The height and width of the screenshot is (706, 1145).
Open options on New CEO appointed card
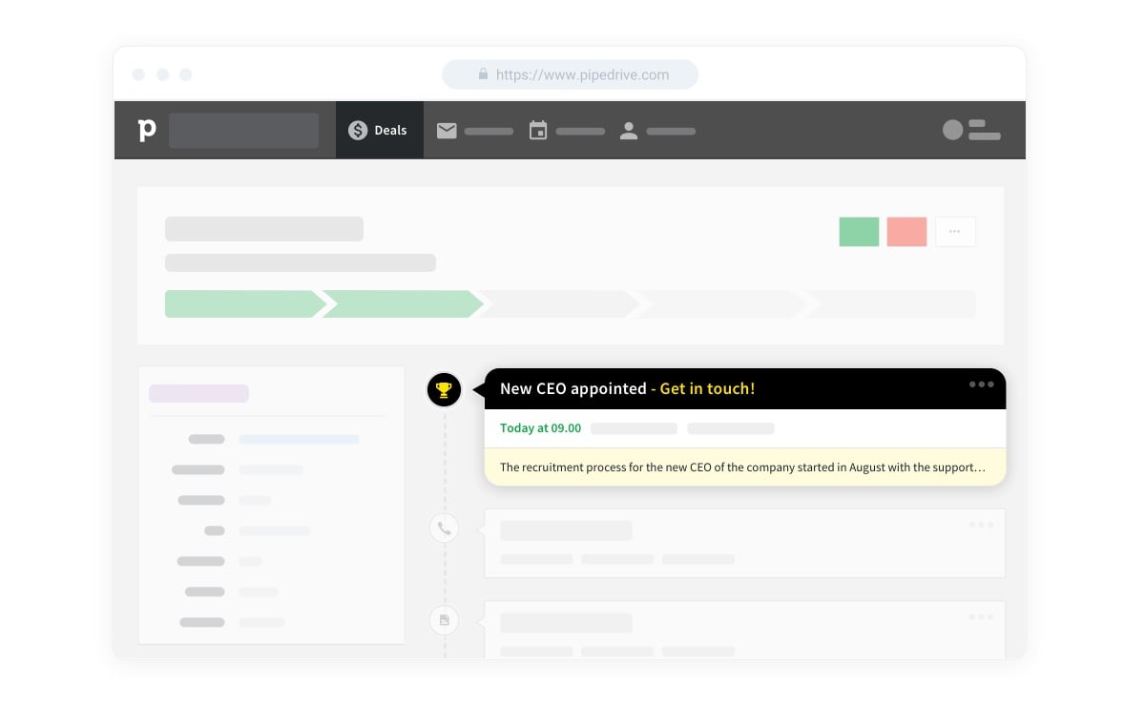click(x=981, y=384)
